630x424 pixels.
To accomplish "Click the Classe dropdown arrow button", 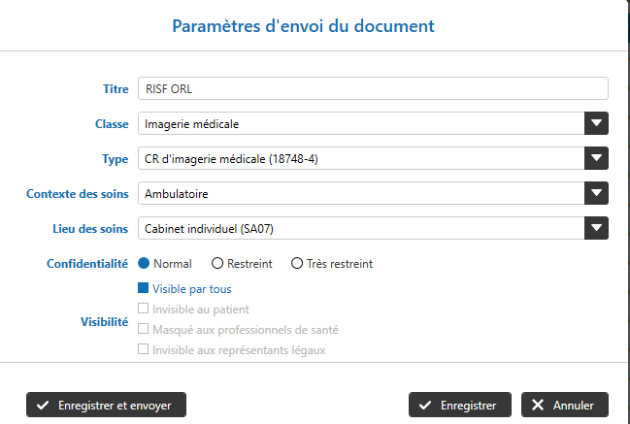I will click(596, 123).
